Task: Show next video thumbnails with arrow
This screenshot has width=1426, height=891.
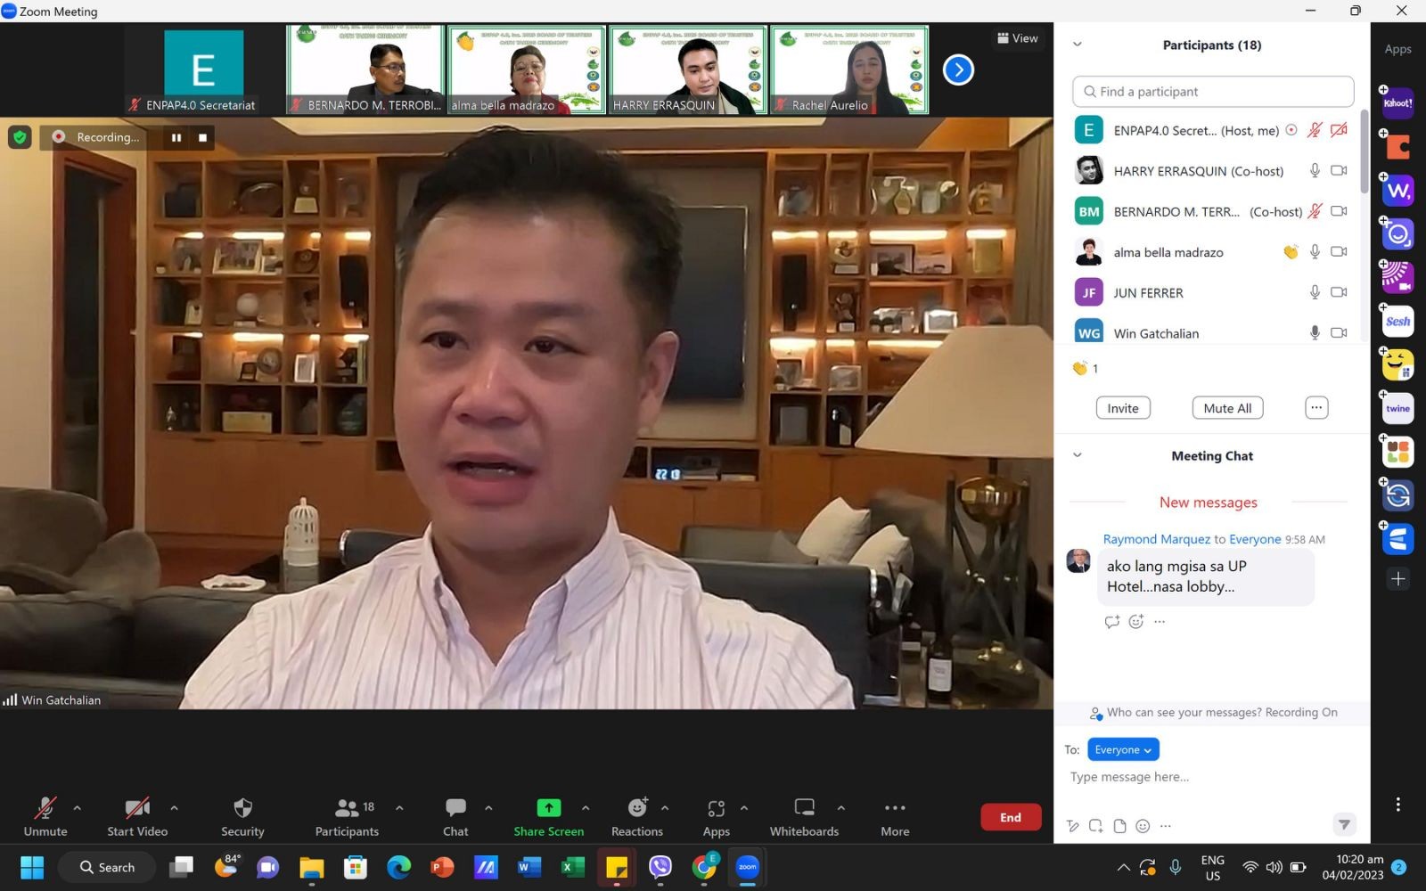Action: (x=958, y=69)
